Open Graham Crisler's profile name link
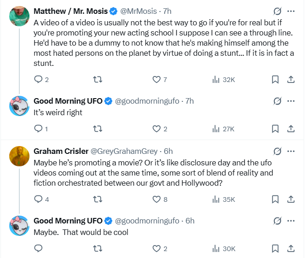 [x=61, y=151]
